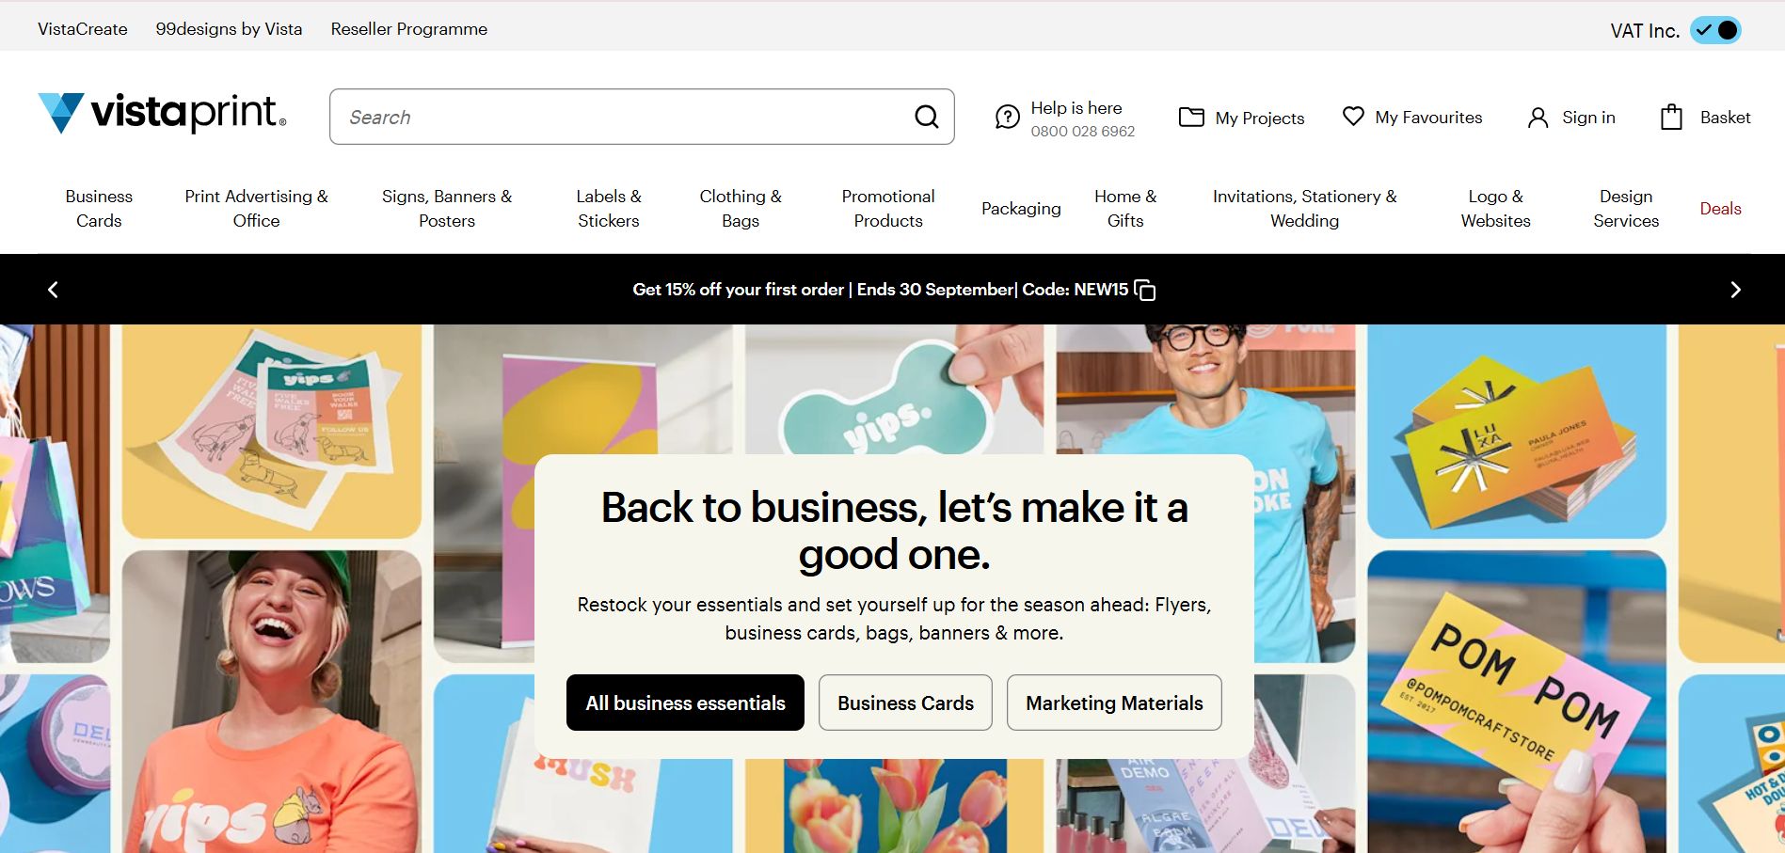Click the My Favourites heart icon
1785x853 pixels.
[x=1353, y=117]
